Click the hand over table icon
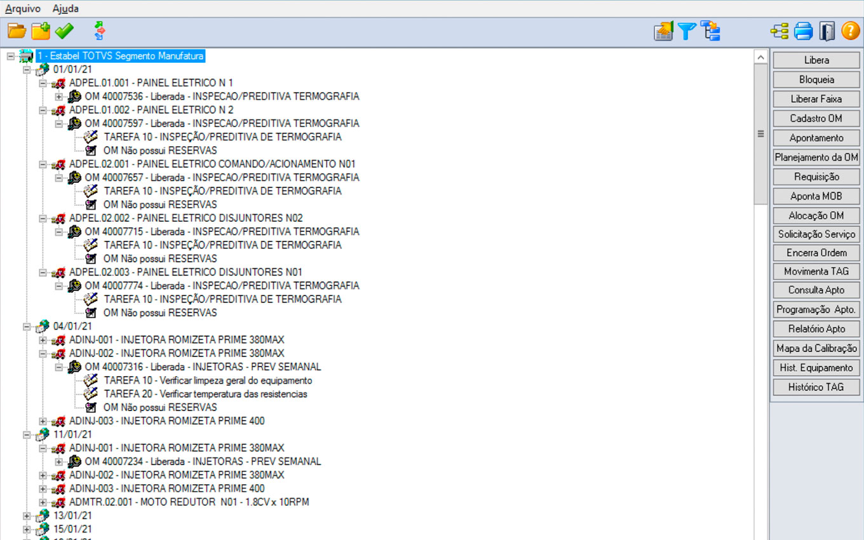 [663, 30]
